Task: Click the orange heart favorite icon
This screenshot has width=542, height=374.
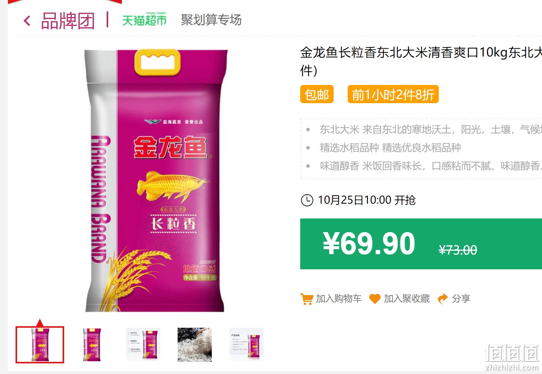Action: (375, 299)
